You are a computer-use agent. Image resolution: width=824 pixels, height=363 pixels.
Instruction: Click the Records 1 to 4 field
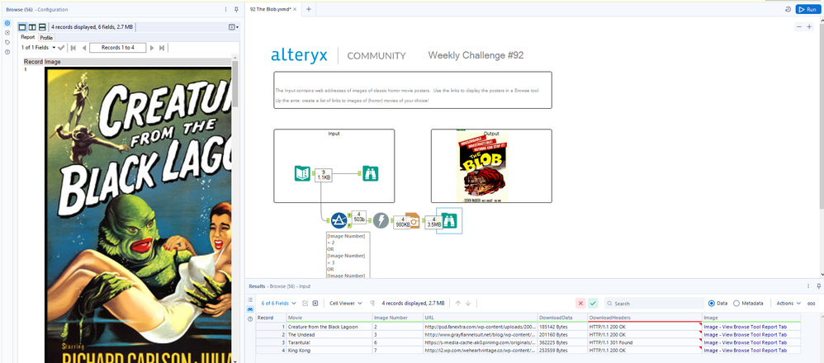pyautogui.click(x=118, y=48)
